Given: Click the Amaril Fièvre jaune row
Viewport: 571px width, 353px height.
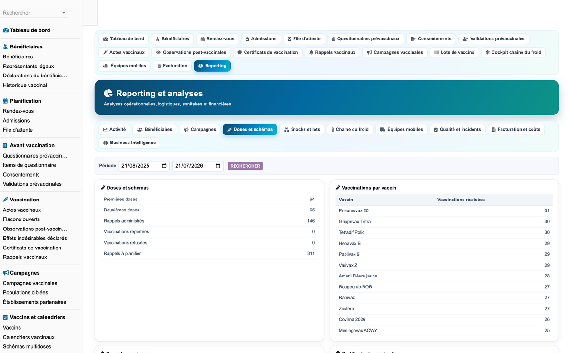Looking at the screenshot, I should pos(444,276).
